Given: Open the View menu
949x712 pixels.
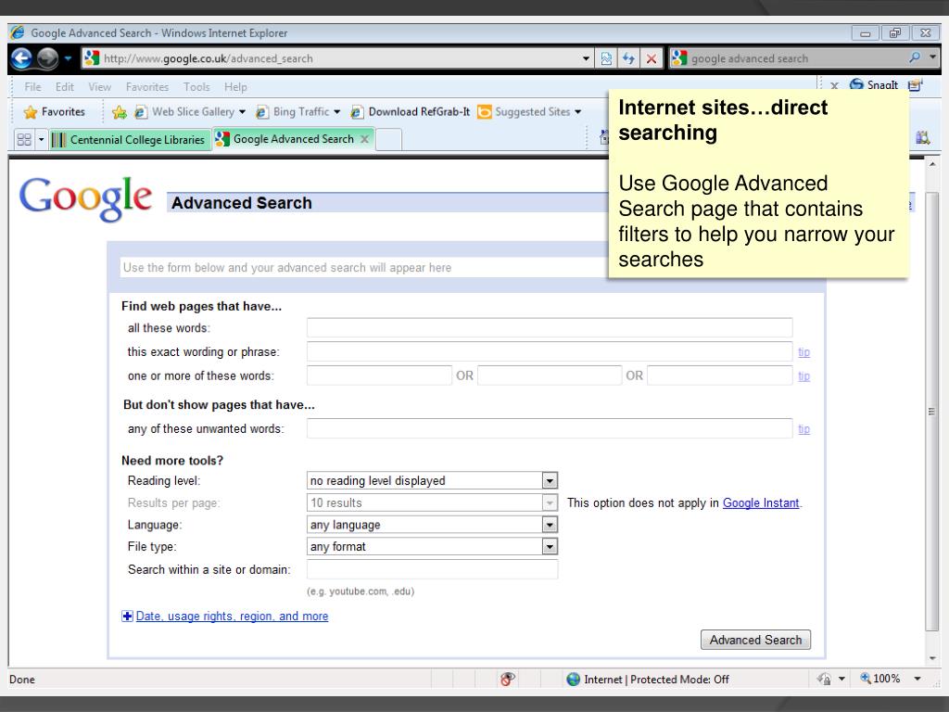Looking at the screenshot, I should 100,87.
